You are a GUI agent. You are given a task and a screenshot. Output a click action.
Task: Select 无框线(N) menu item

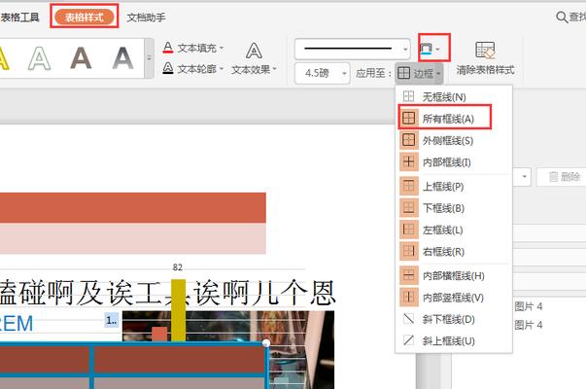pyautogui.click(x=453, y=97)
